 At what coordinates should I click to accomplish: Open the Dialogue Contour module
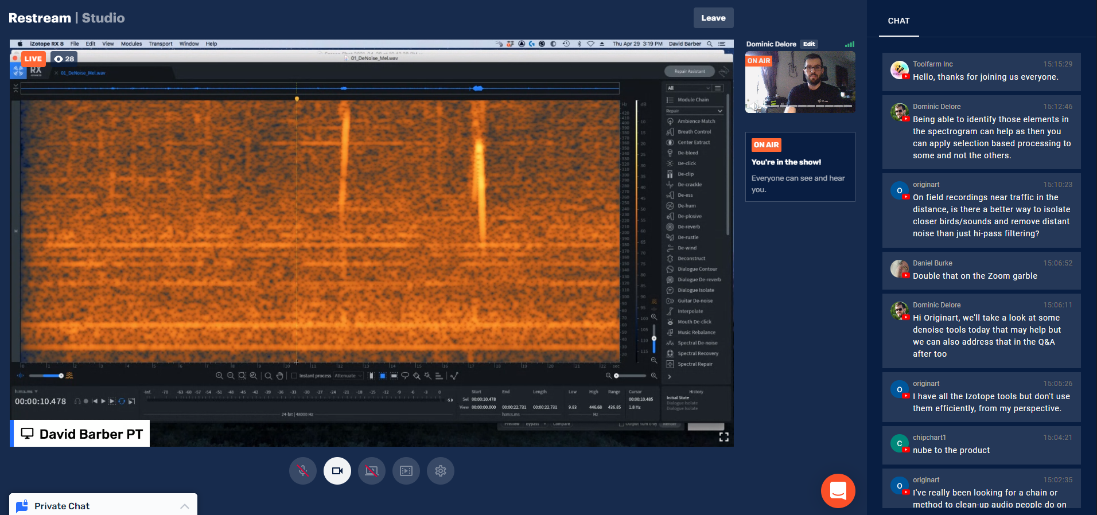[x=692, y=269]
